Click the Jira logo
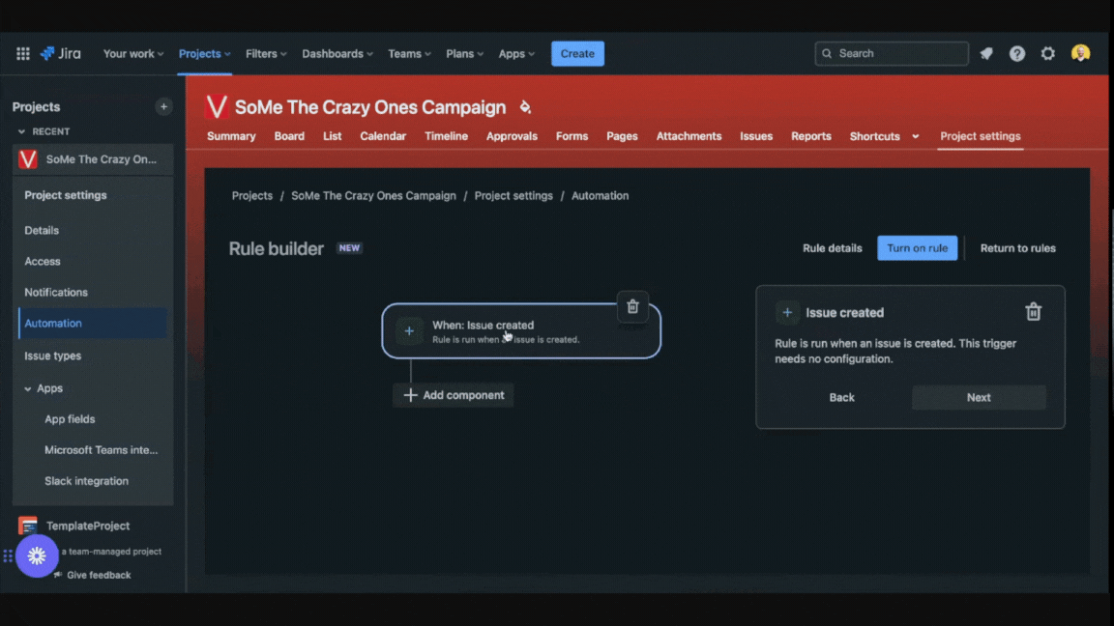The width and height of the screenshot is (1114, 626). 60,53
